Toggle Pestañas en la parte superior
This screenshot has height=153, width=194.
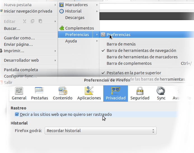point(134,73)
